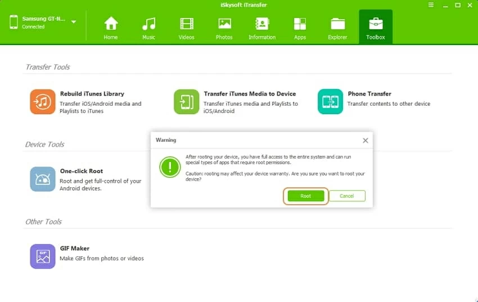Viewport: 478px width, 302px height.
Task: Go to the Videos section
Action: pos(186,27)
